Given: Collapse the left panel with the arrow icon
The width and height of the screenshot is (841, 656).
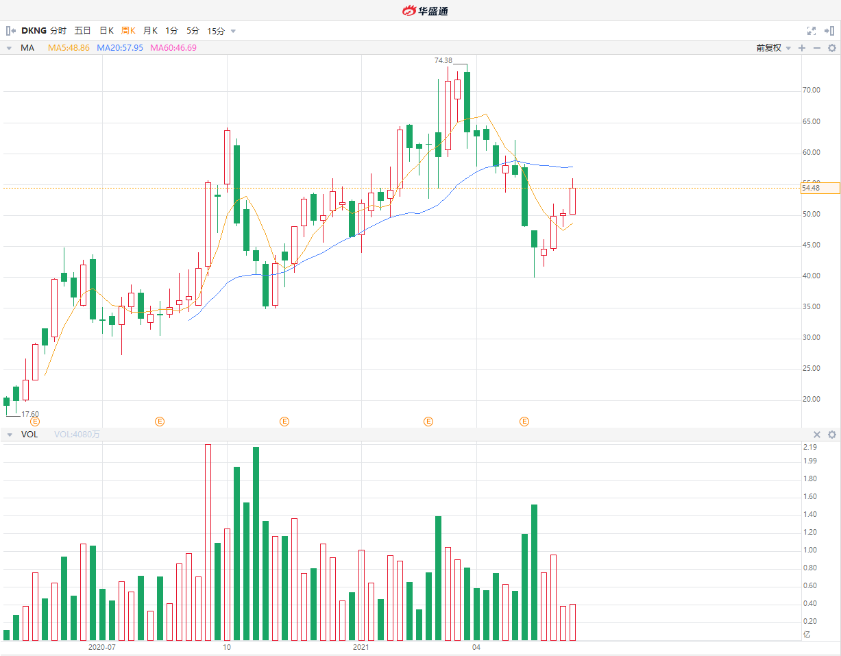Looking at the screenshot, I should coord(10,31).
